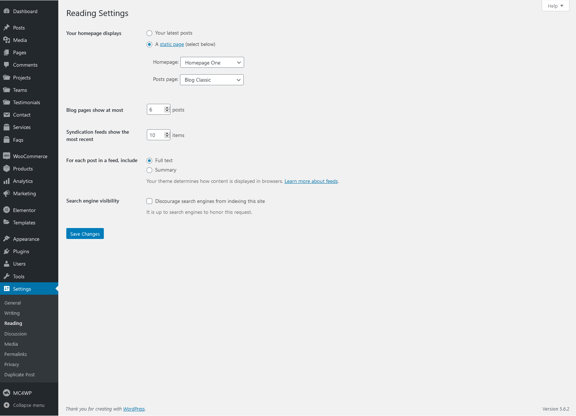The image size is (576, 416).
Task: Click the blog pages posts count field
Action: pyautogui.click(x=158, y=109)
